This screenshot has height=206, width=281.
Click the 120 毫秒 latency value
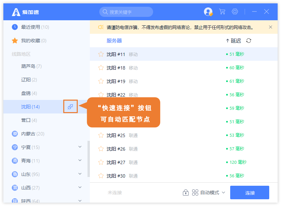pos(238,162)
